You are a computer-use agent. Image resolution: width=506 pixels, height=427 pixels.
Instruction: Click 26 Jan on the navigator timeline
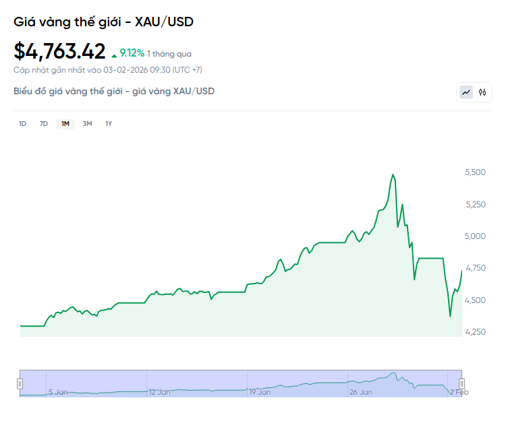click(361, 391)
